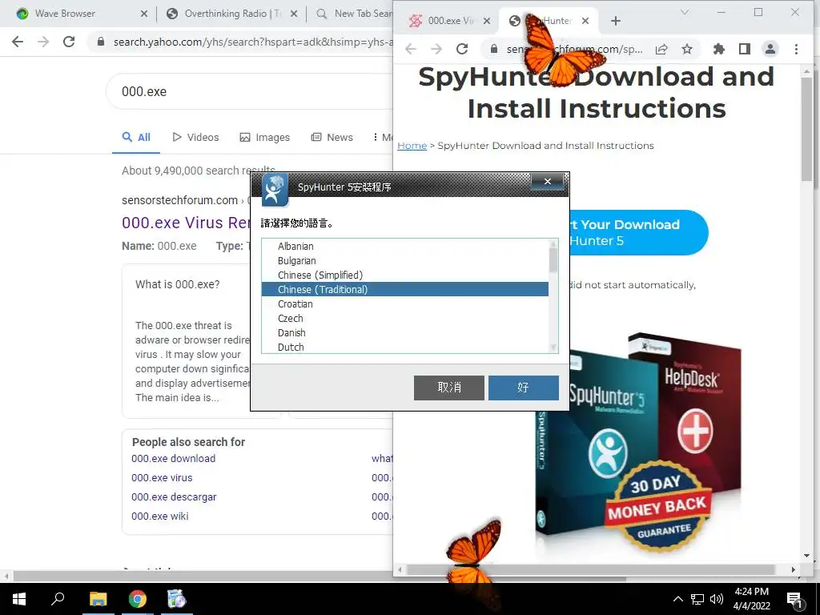This screenshot has width=820, height=615.
Task: Reload the SpyHunter download page
Action: [462, 49]
